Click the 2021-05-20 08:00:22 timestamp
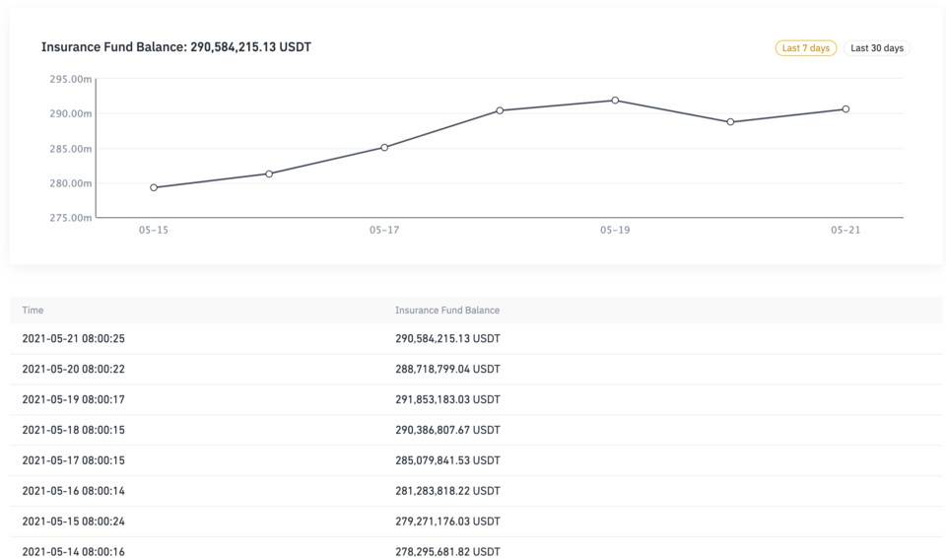Screen dimensions: 946x558 tap(74, 370)
